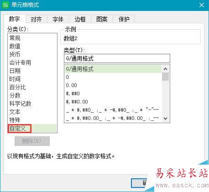
Task: Pick the 百分比 category
Action: (32, 87)
